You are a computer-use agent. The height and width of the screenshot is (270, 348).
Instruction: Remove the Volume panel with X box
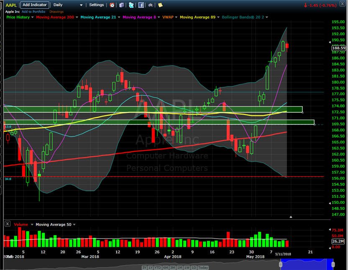click(x=8, y=224)
